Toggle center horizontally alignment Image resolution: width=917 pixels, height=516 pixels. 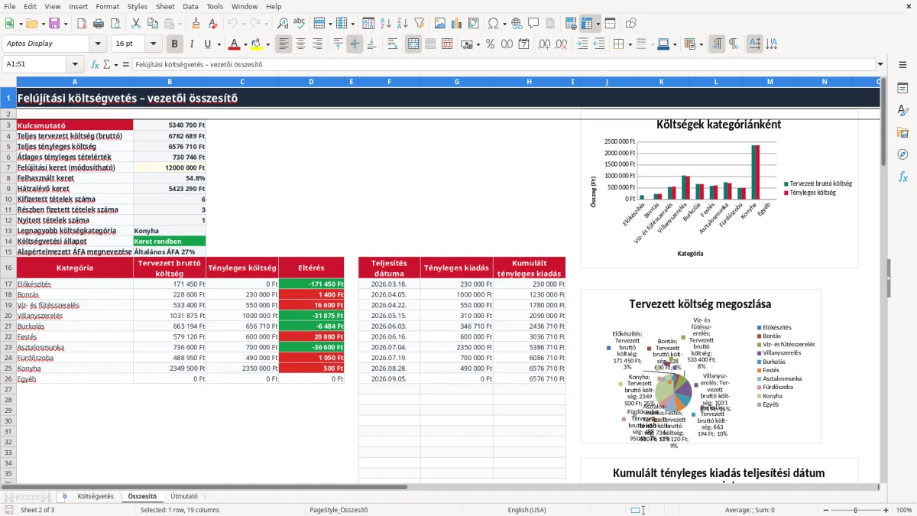300,44
